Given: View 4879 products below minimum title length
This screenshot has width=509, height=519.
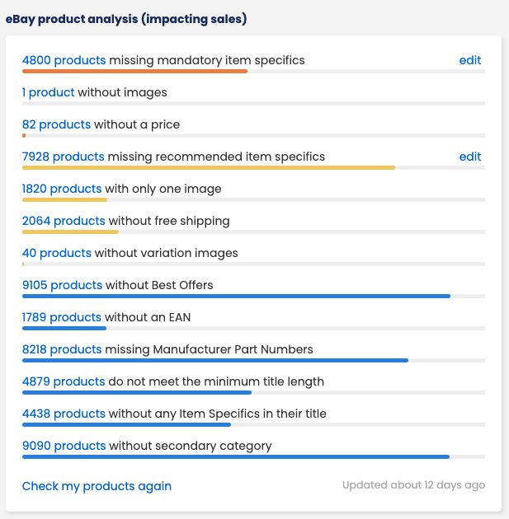Looking at the screenshot, I should [x=64, y=381].
